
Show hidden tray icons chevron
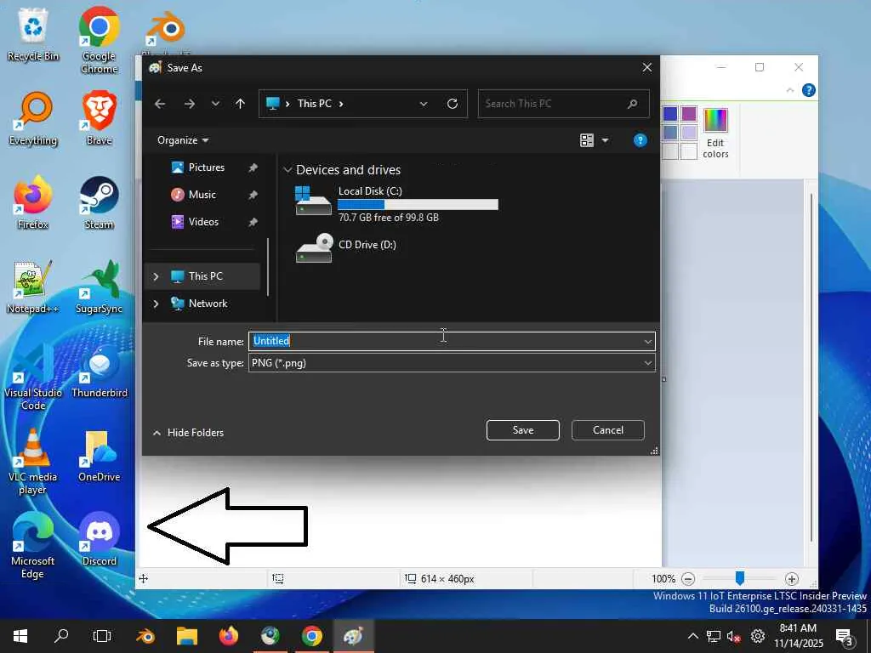[x=692, y=636]
